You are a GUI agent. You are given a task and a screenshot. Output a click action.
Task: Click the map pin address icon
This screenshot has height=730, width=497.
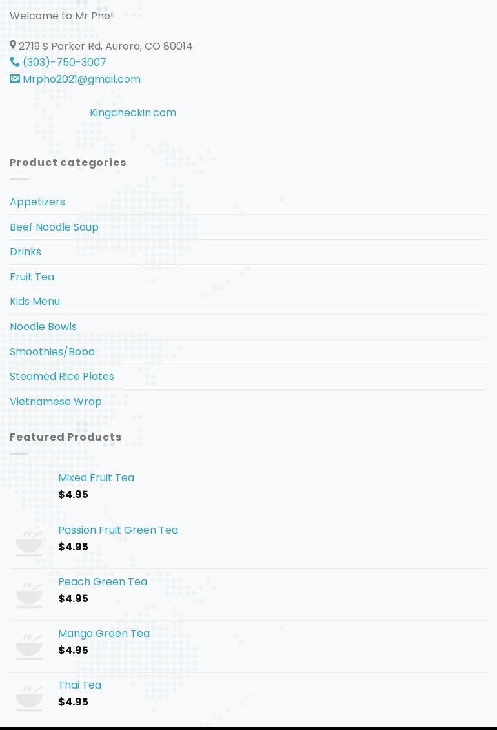(x=13, y=45)
